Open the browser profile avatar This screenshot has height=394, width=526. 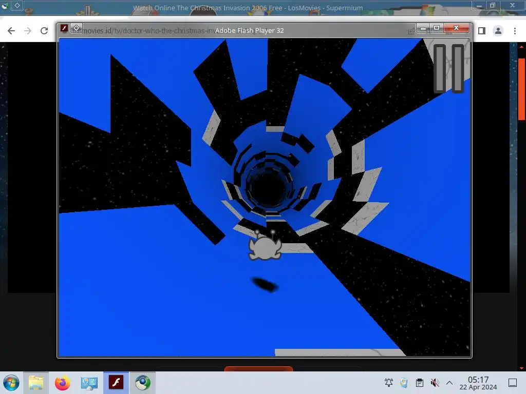[x=498, y=31]
